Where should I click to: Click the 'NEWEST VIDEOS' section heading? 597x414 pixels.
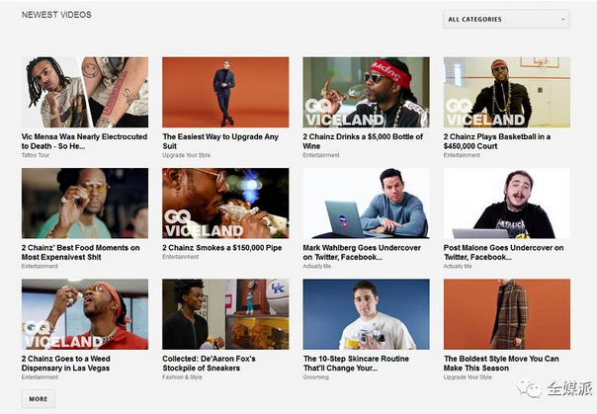[x=56, y=15]
